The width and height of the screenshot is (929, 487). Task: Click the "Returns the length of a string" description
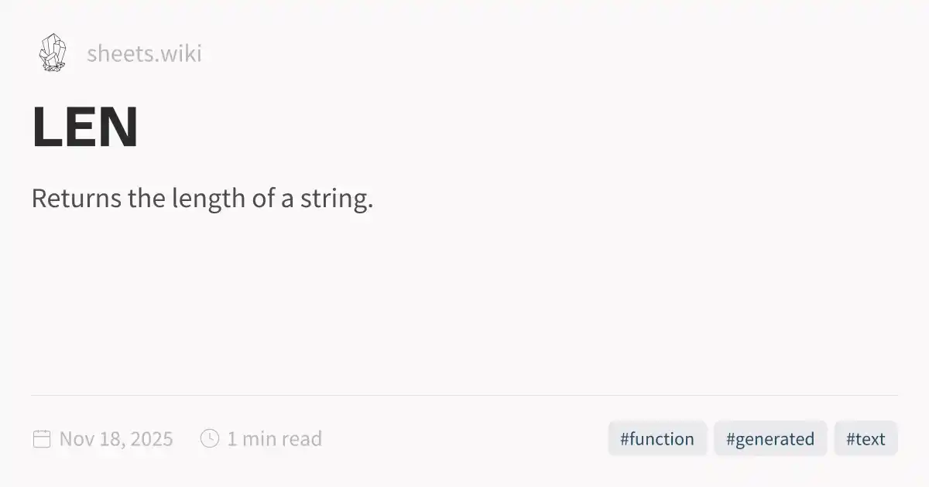point(202,199)
